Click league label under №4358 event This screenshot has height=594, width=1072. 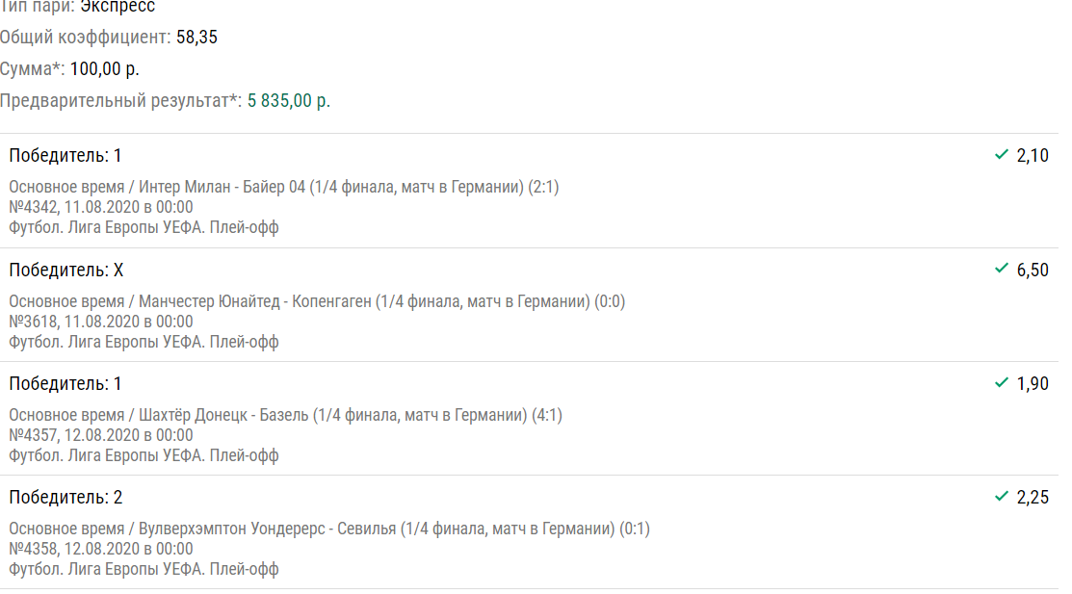(144, 569)
